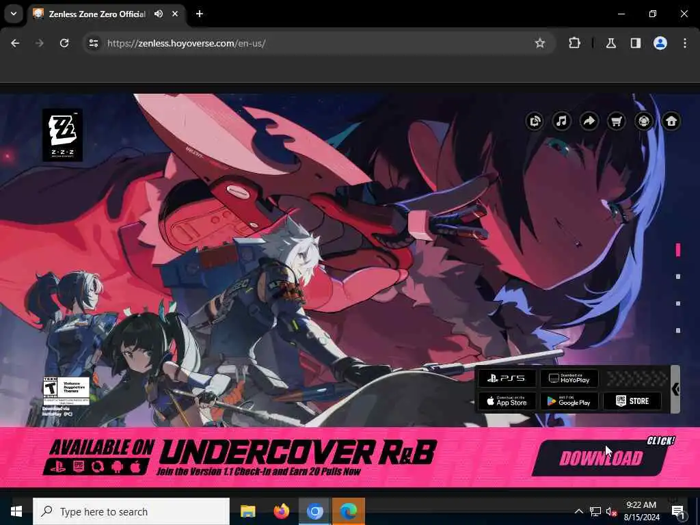The width and height of the screenshot is (700, 525).
Task: Open the Epic Games Store link
Action: pyautogui.click(x=632, y=401)
